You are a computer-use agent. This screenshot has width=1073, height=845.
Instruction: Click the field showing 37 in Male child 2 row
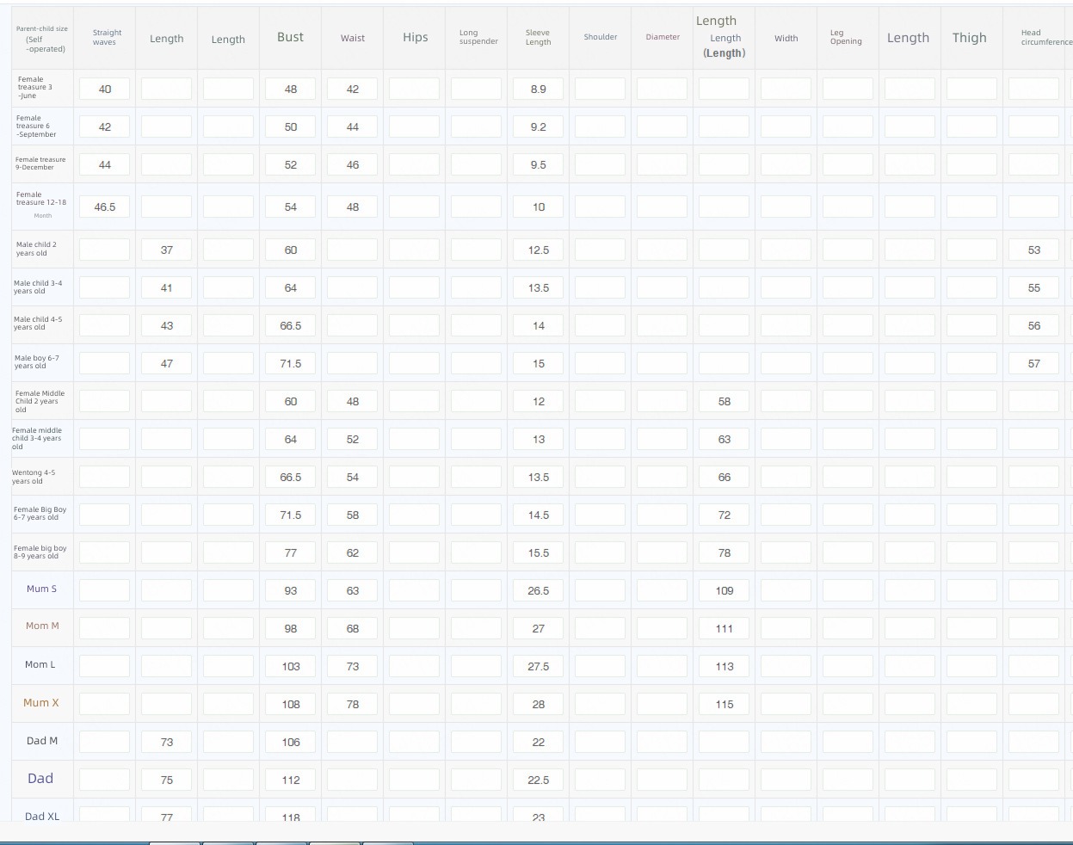(x=167, y=250)
